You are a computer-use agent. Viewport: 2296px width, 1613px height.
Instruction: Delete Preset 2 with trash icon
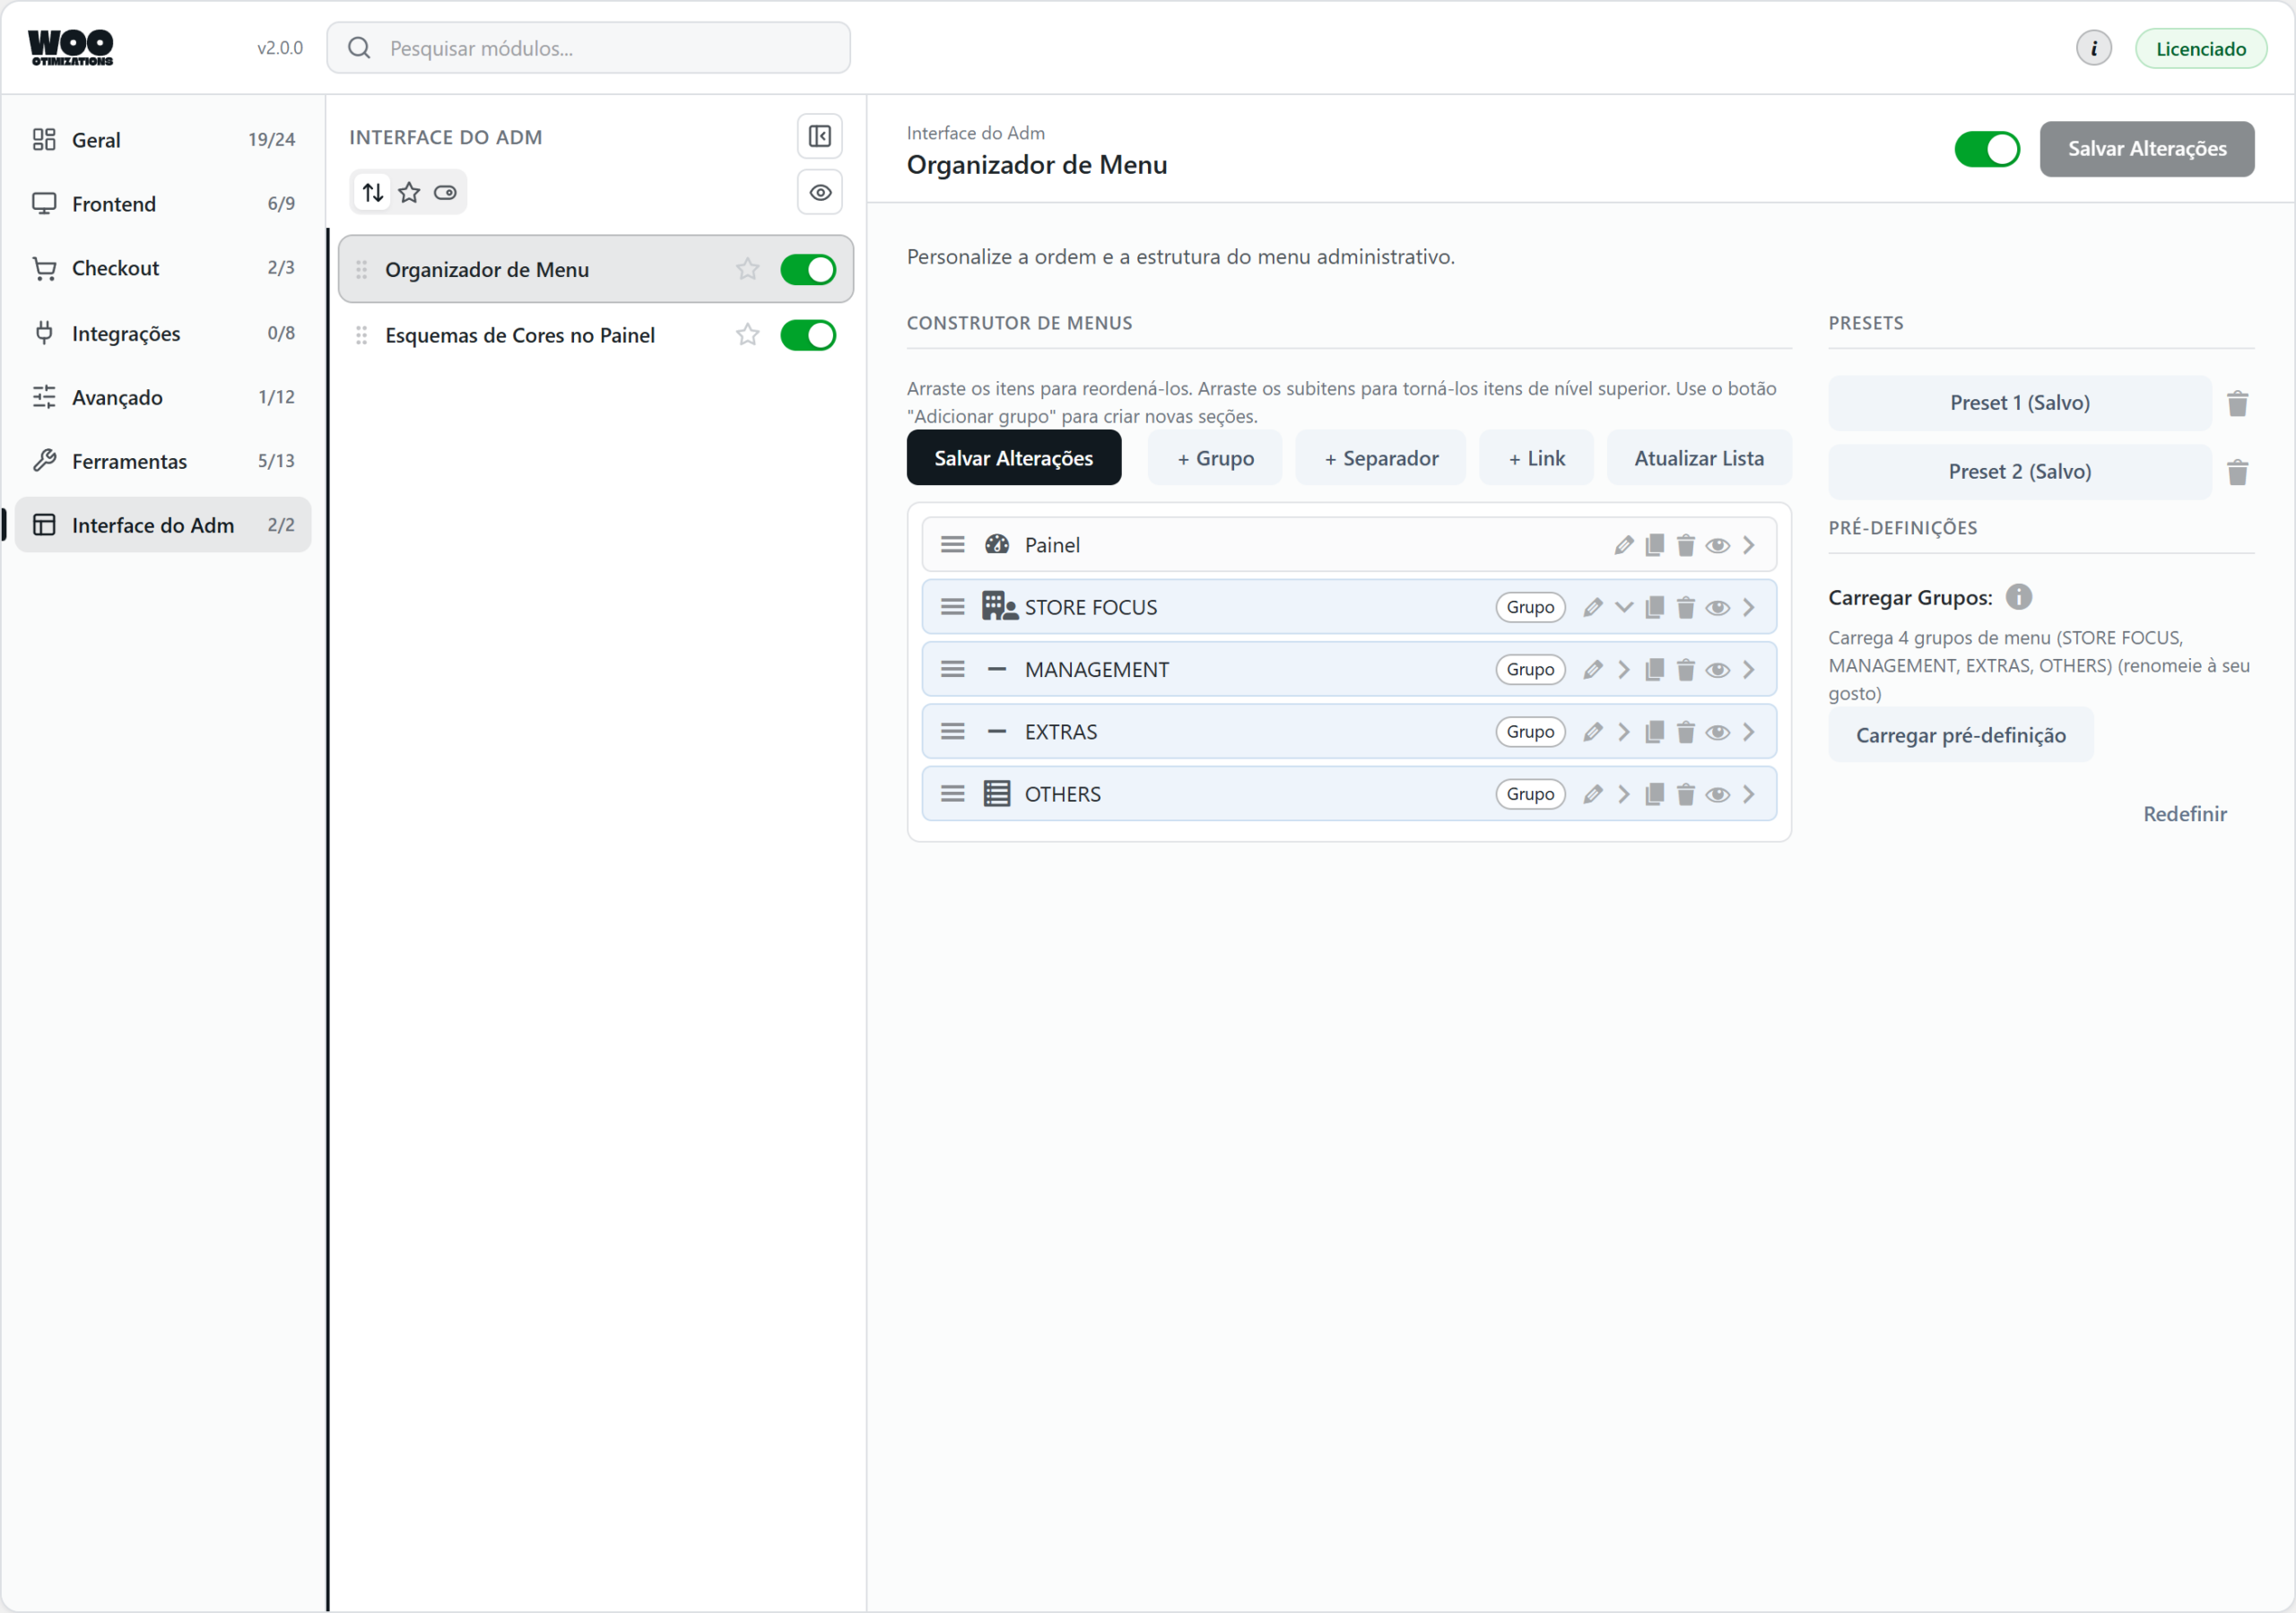coord(2237,471)
